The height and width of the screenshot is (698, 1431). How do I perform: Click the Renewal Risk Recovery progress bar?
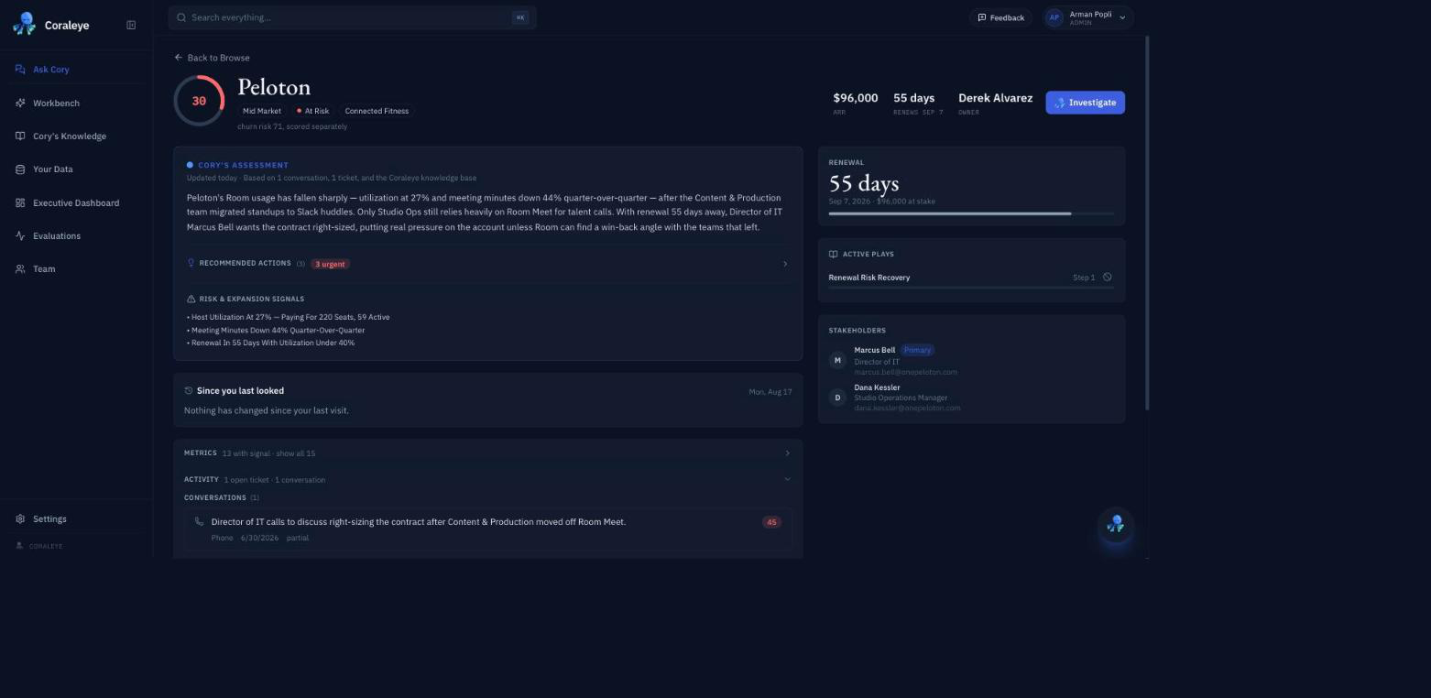[x=971, y=289]
